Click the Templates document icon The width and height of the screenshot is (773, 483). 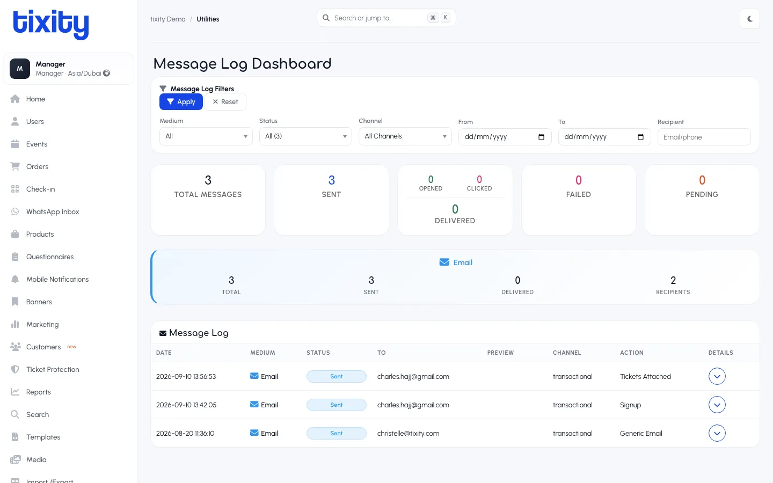click(x=15, y=437)
